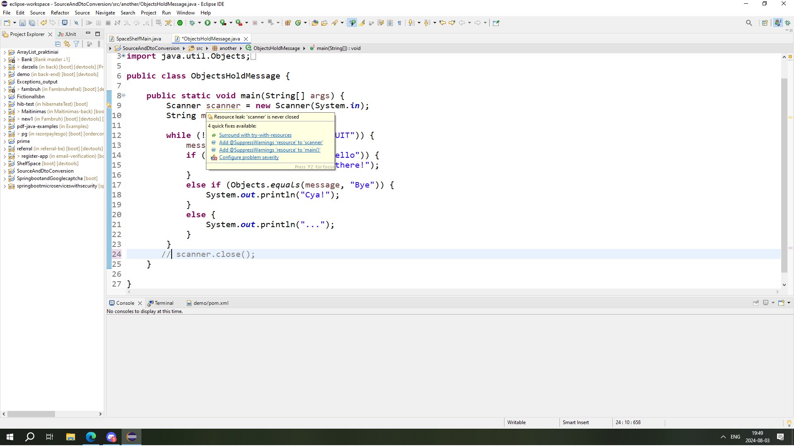Toggle Mark Occurrences in toolbar
The image size is (794, 446).
pos(362,23)
